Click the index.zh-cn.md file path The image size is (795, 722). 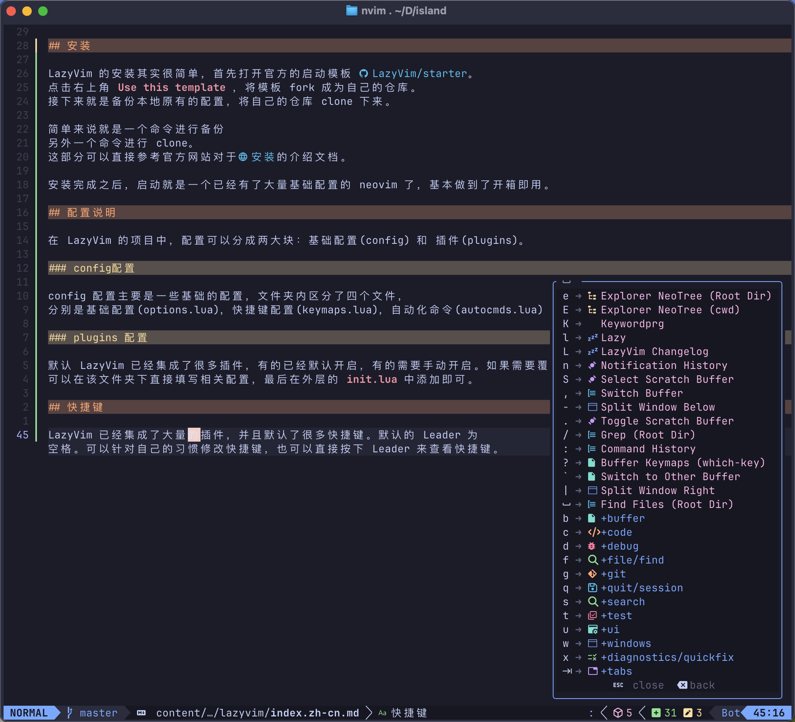257,713
